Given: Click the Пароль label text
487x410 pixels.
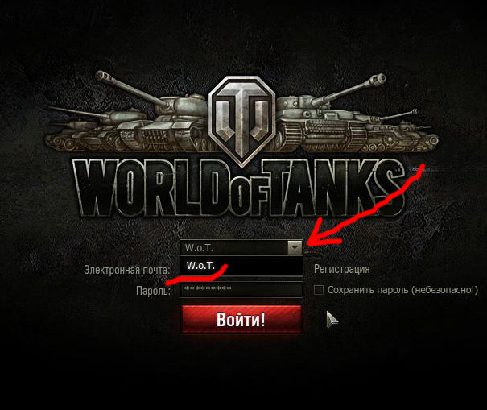Looking at the screenshot, I should (153, 291).
